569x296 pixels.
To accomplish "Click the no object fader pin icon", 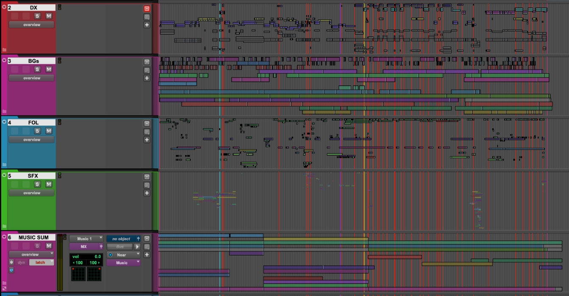I will click(x=138, y=238).
